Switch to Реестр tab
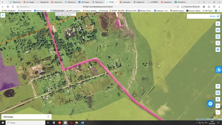This screenshot has width=222, height=125. (70, 2)
